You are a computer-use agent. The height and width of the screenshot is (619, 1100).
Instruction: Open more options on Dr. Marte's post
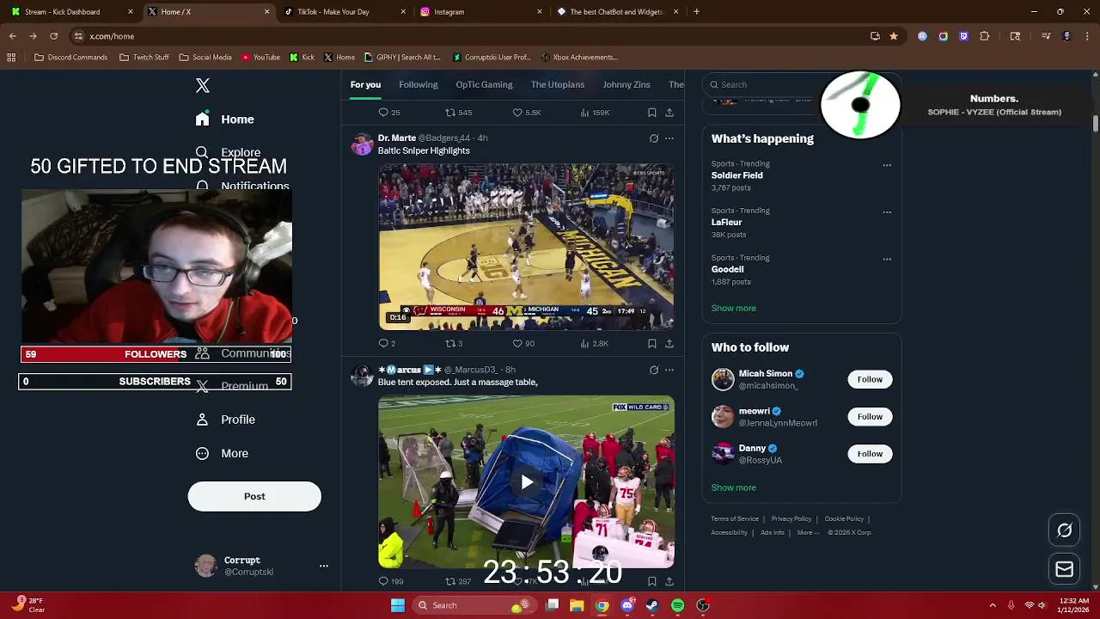(669, 138)
